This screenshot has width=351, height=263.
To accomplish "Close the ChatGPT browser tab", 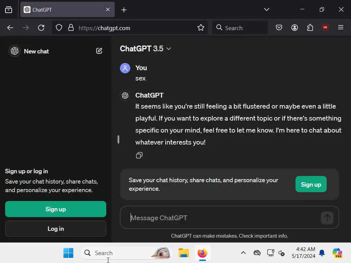I will click(108, 9).
